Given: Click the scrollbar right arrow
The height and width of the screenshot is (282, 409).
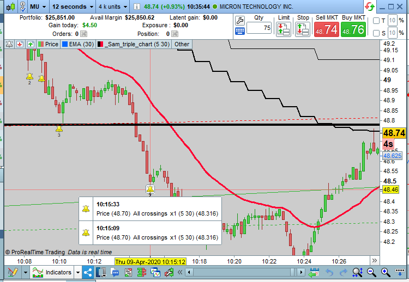Looking at the screenshot, I should (301, 273).
